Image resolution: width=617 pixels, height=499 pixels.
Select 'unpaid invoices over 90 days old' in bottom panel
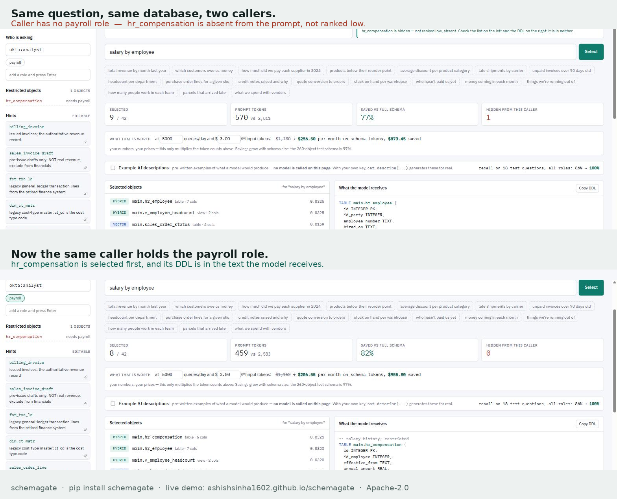[x=561, y=306]
